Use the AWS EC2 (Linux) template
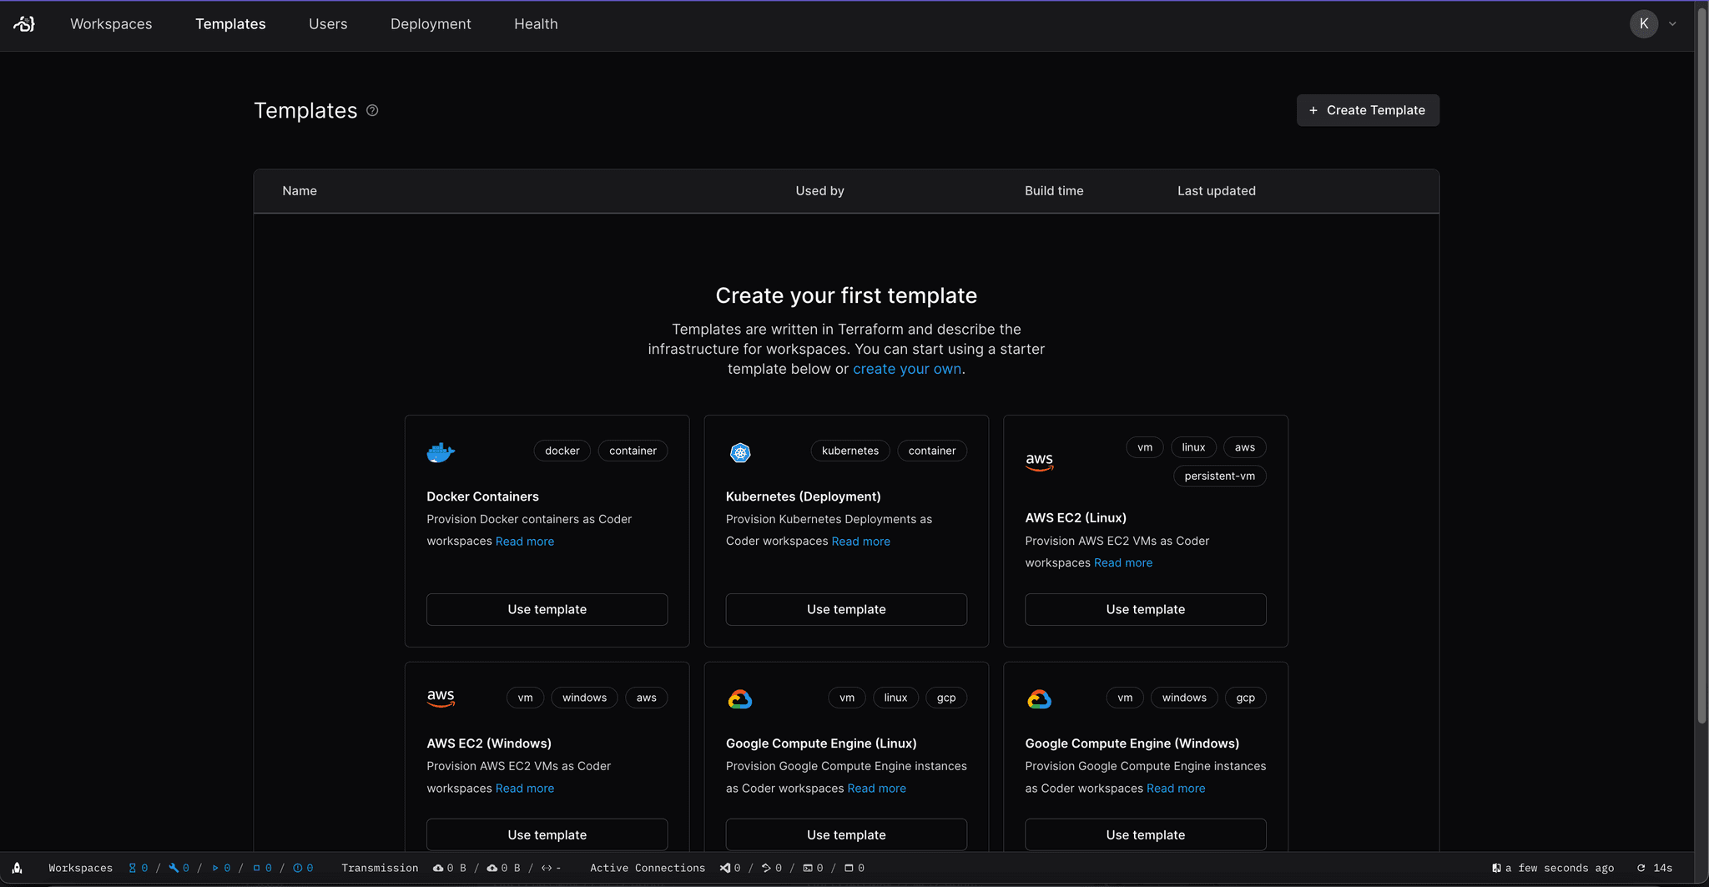1709x887 pixels. pos(1146,609)
